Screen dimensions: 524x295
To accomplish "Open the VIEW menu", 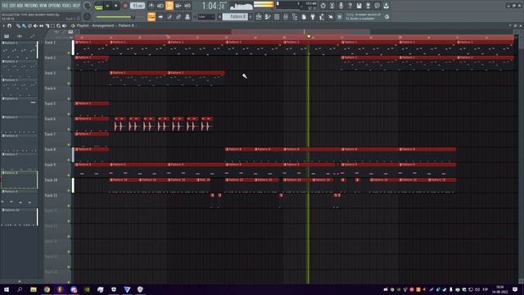I will pyautogui.click(x=43, y=6).
